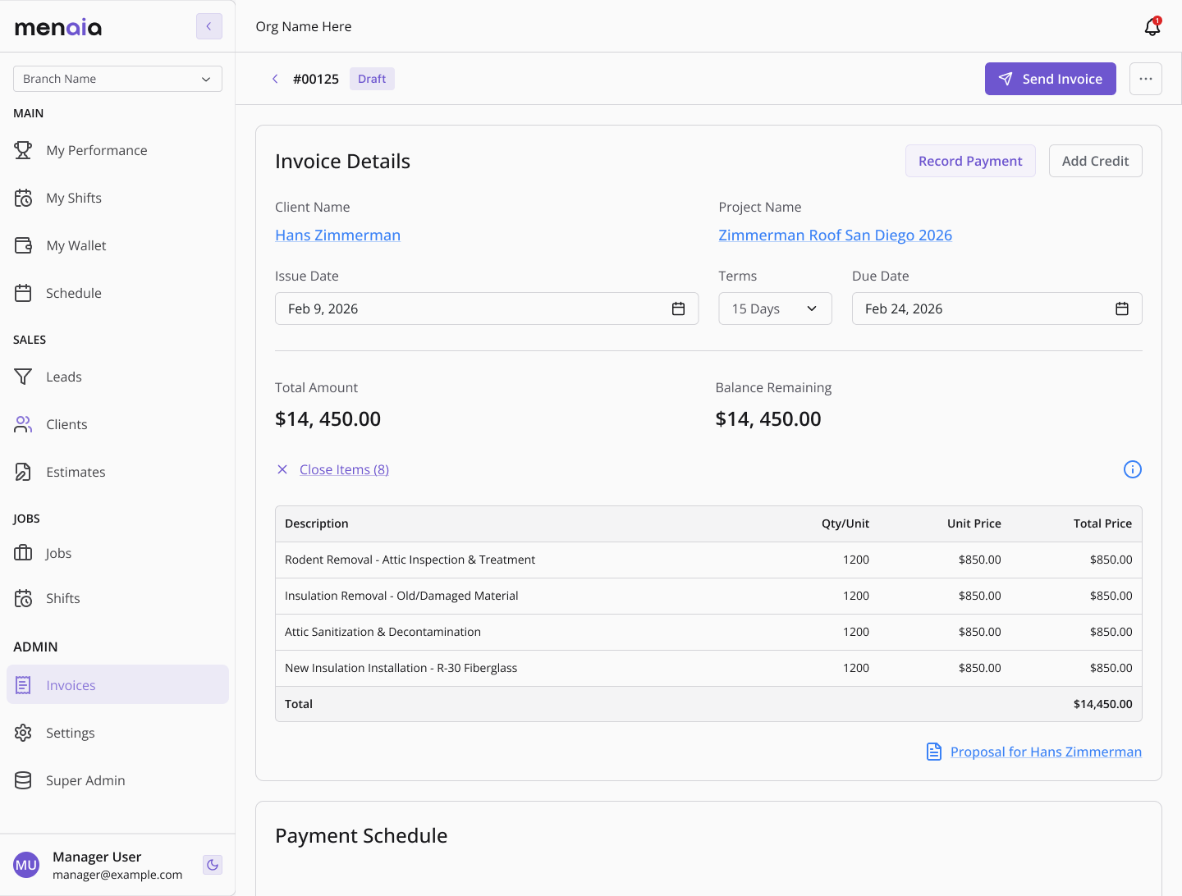The height and width of the screenshot is (896, 1182).
Task: Click the X icon beside Close Items
Action: tap(282, 469)
